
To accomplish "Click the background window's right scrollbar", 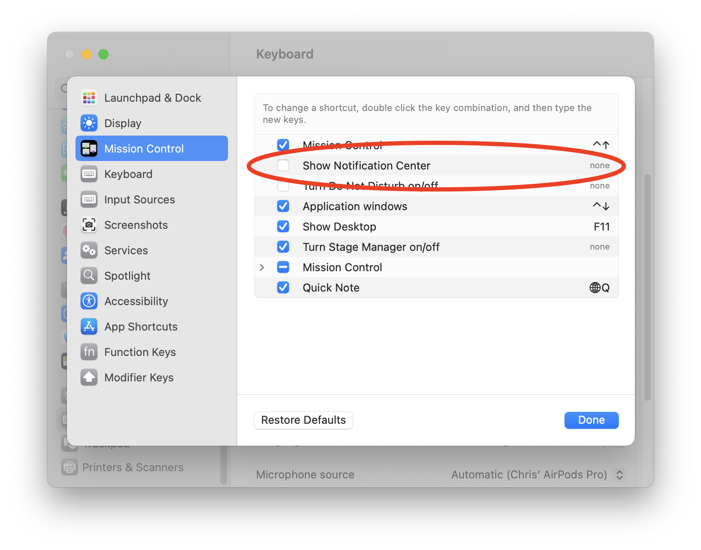I will point(647,287).
